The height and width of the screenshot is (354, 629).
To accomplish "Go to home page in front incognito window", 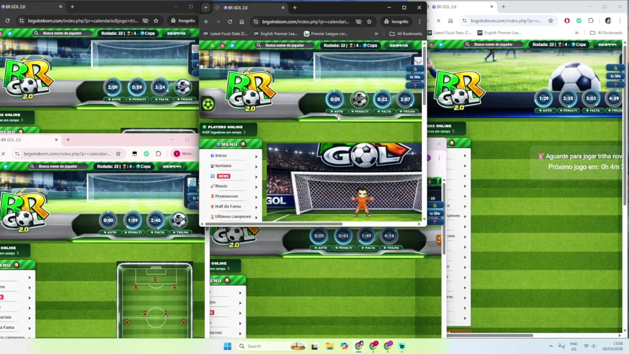I will (x=242, y=22).
